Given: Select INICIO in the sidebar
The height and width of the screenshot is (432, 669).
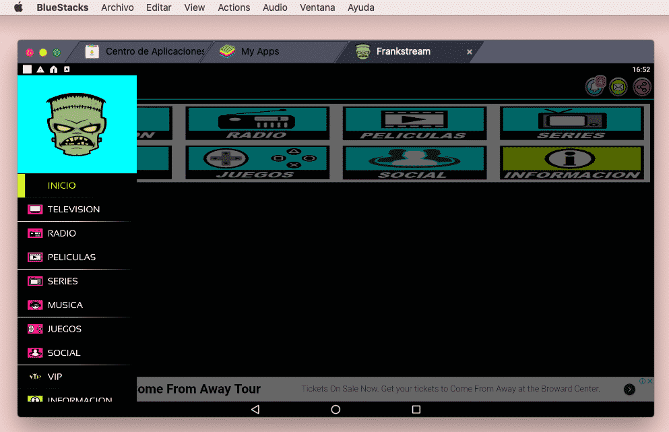Looking at the screenshot, I should [77, 185].
